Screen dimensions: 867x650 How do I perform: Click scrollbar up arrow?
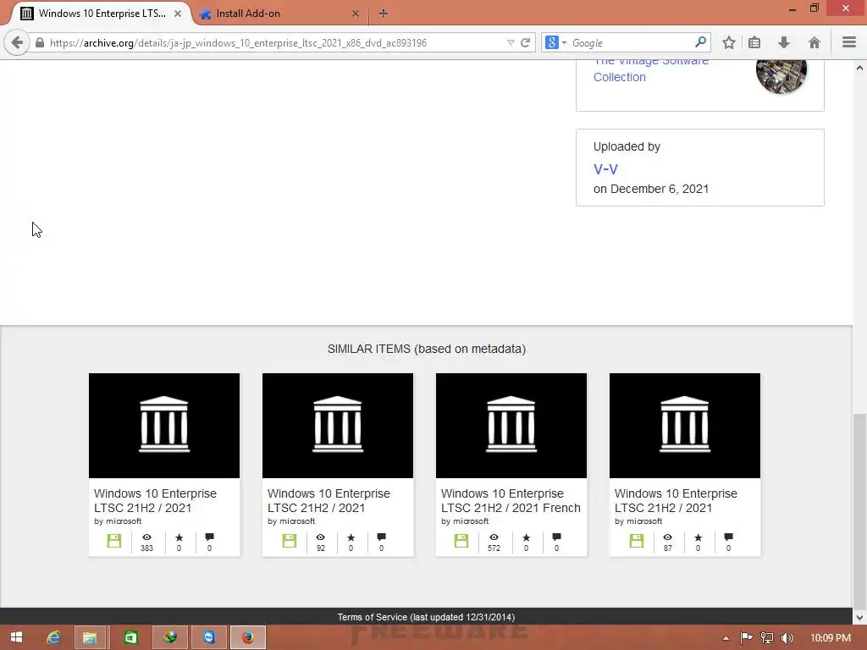(859, 68)
